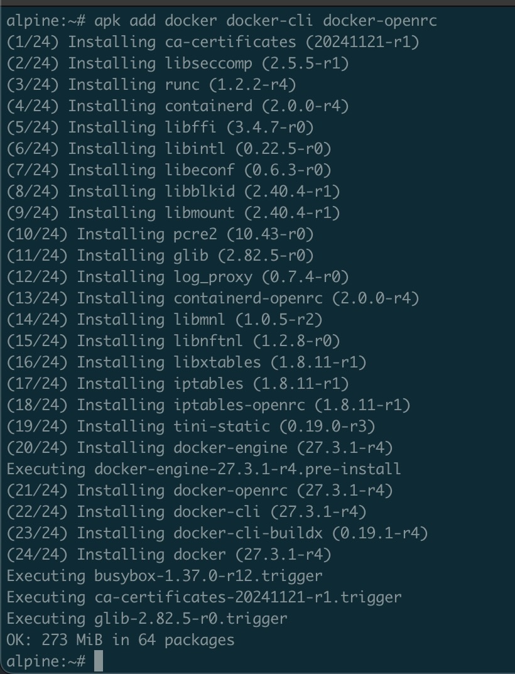The image size is (515, 674).
Task: Click the busybox trigger executing line
Action: [165, 575]
